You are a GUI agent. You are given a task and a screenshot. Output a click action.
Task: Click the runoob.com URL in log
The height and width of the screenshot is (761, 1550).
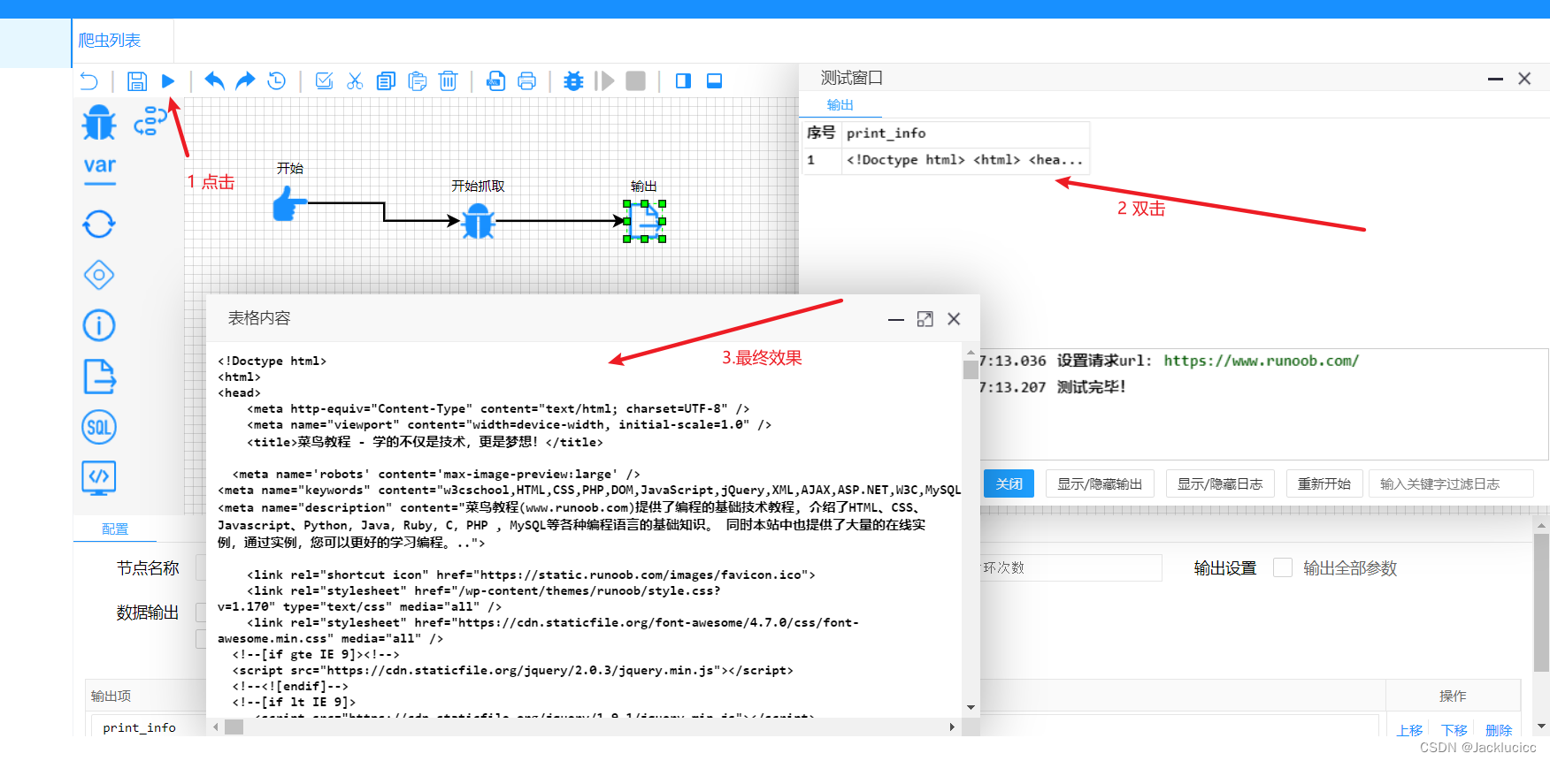pyautogui.click(x=1261, y=361)
